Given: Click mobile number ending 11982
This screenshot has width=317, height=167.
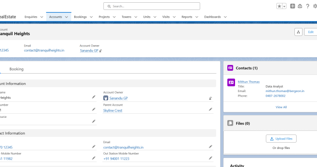Looking at the screenshot, I should pos(6,159).
